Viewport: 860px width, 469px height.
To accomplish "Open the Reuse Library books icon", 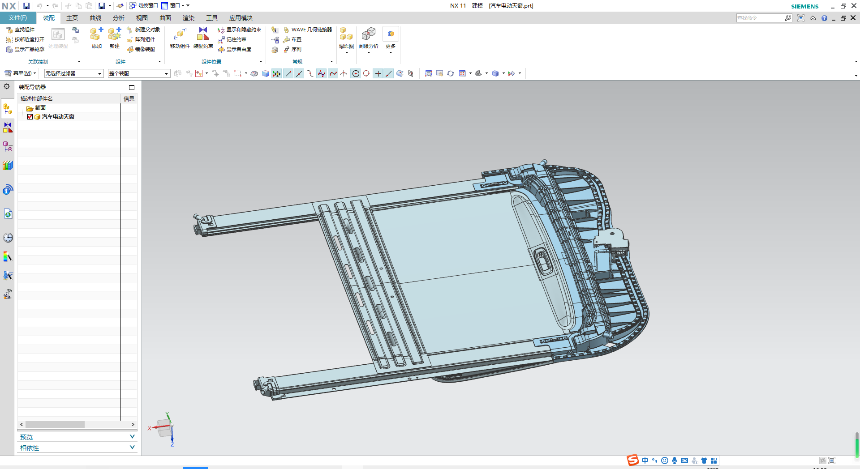I will click(8, 166).
